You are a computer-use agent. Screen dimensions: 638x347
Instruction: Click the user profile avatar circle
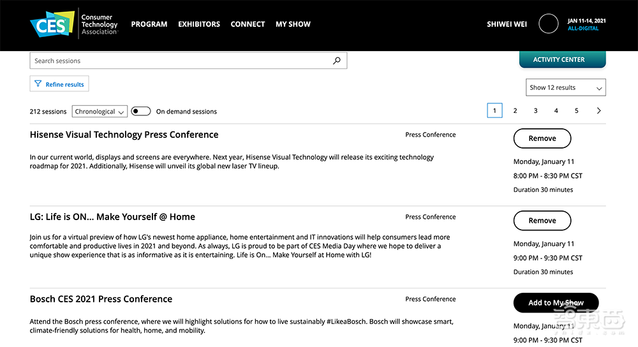point(549,24)
